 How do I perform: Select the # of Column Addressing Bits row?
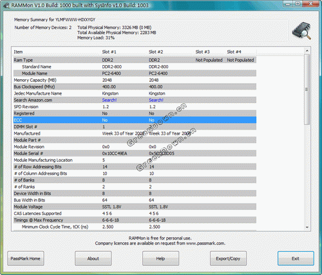tap(135, 173)
